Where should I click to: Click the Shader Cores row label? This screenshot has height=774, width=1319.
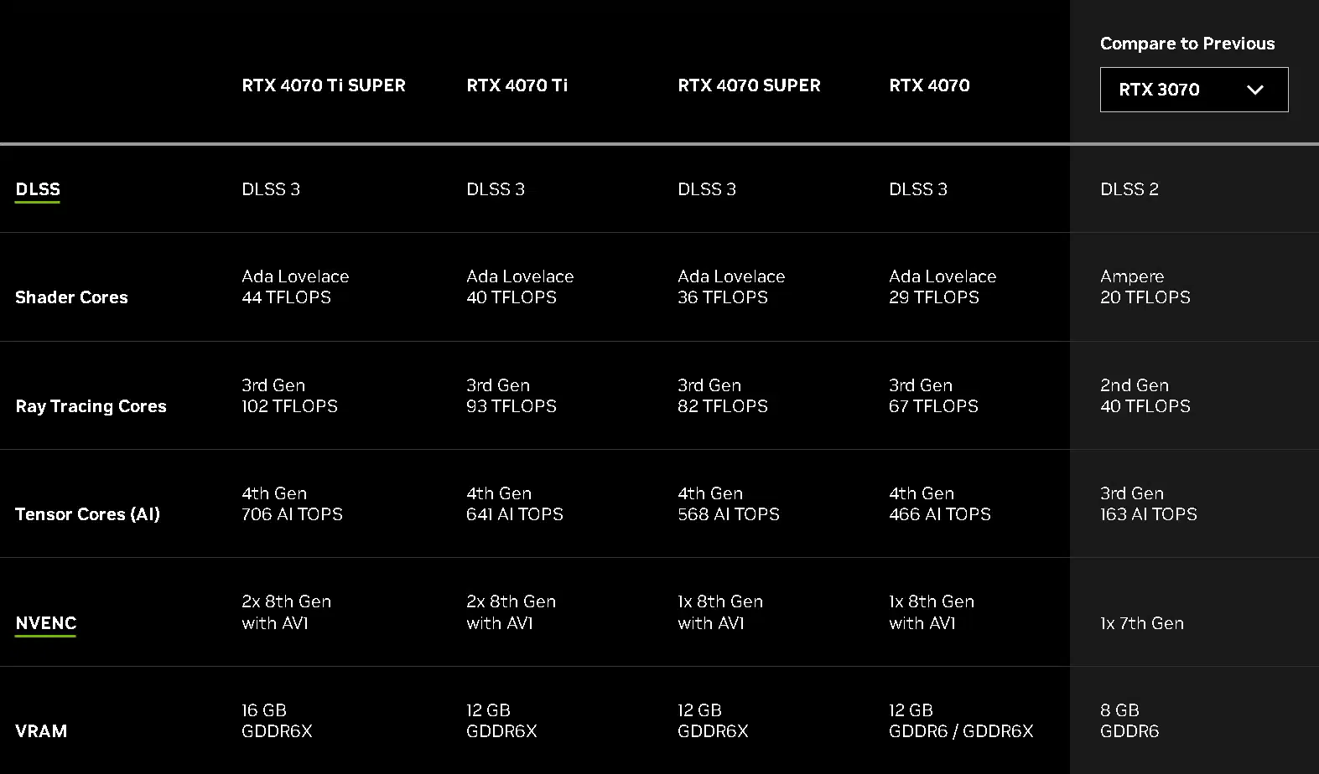(x=71, y=297)
